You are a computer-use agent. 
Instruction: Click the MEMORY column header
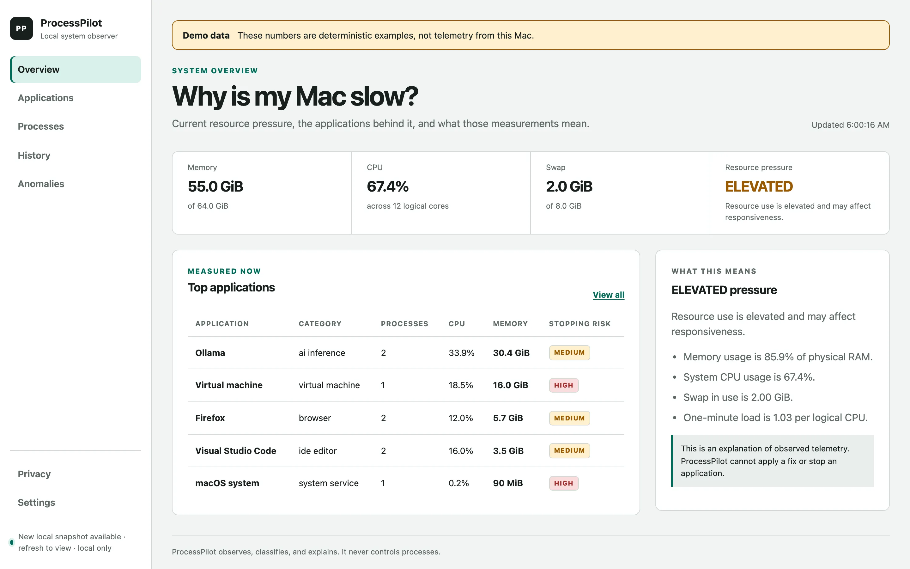point(510,324)
